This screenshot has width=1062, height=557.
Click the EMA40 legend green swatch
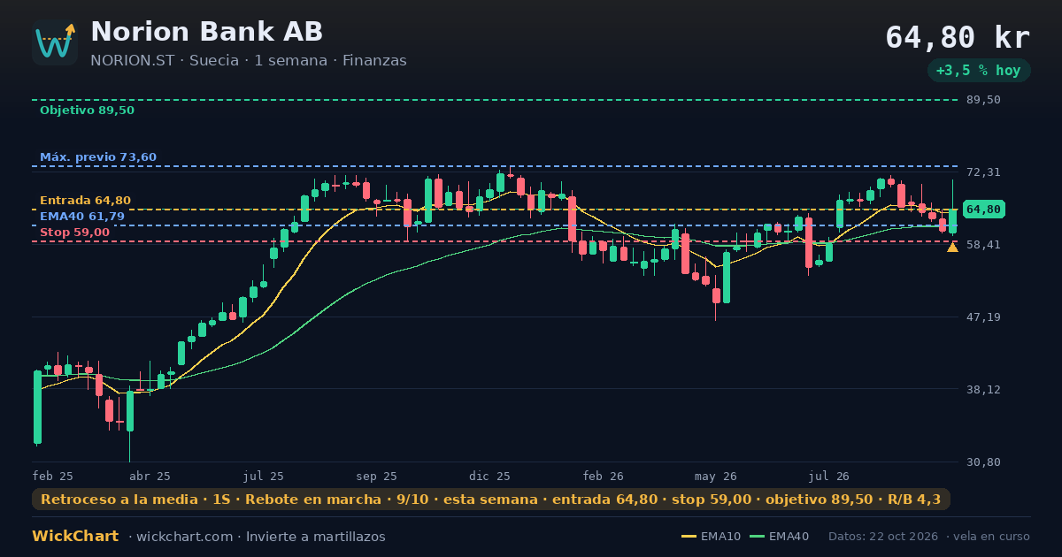[758, 537]
